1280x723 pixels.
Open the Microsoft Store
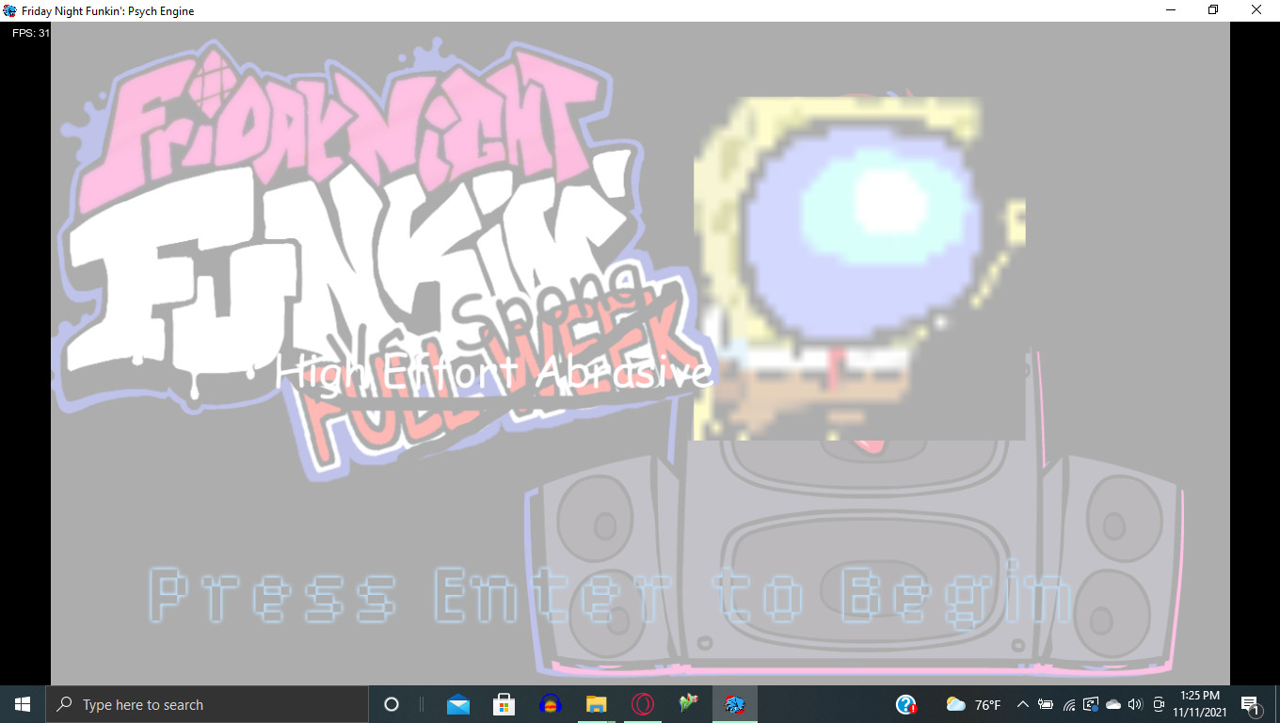[504, 703]
